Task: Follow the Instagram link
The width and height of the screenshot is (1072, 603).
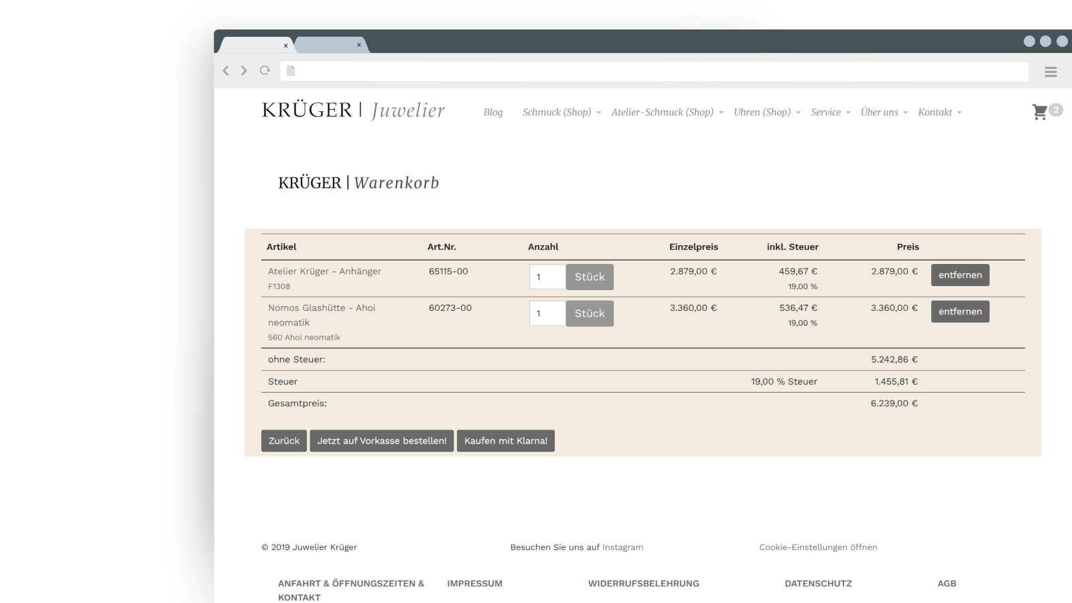Action: [622, 547]
